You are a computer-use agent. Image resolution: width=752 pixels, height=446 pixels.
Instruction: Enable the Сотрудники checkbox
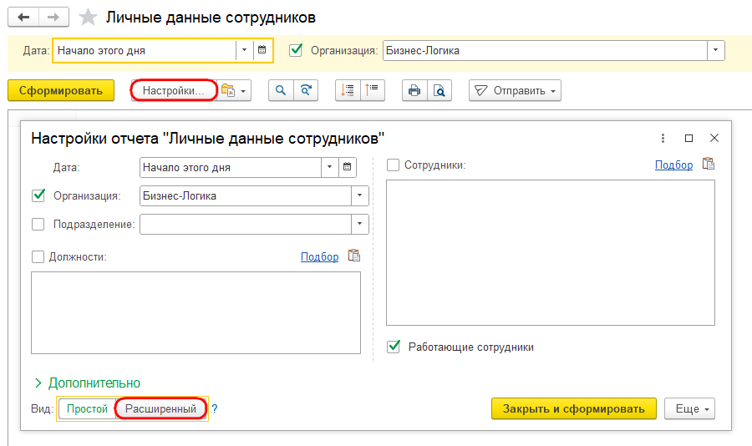coord(393,165)
